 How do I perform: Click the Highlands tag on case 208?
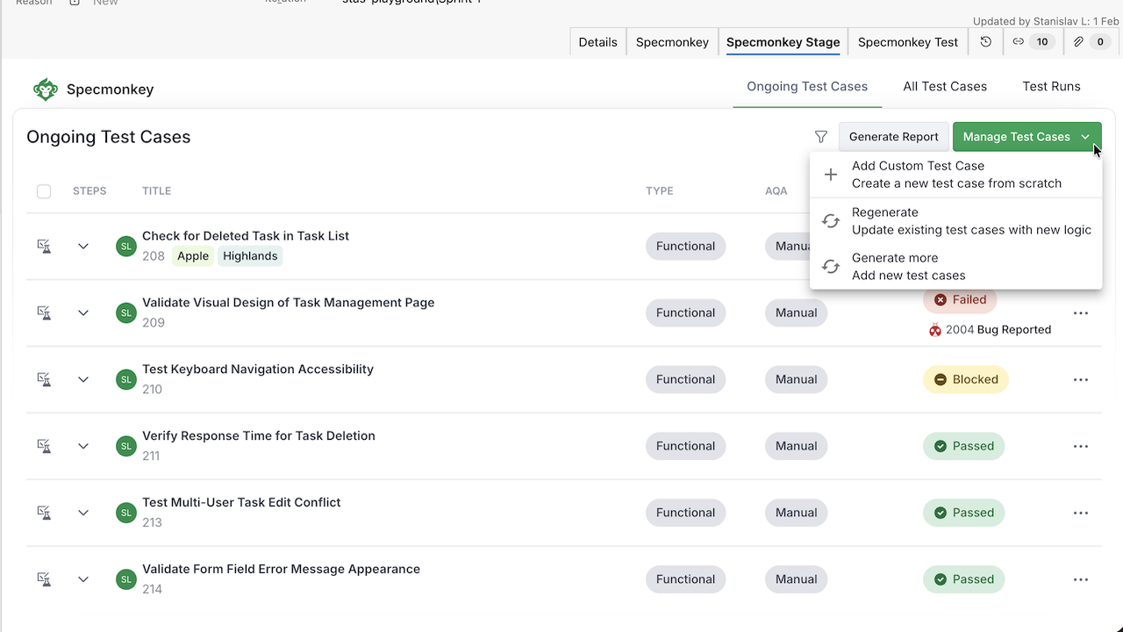point(250,256)
